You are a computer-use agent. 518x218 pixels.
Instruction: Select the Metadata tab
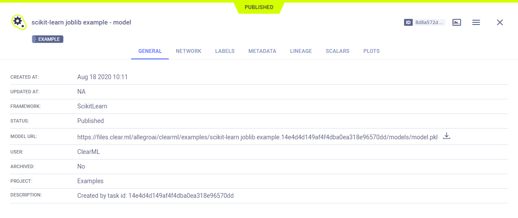pos(262,51)
